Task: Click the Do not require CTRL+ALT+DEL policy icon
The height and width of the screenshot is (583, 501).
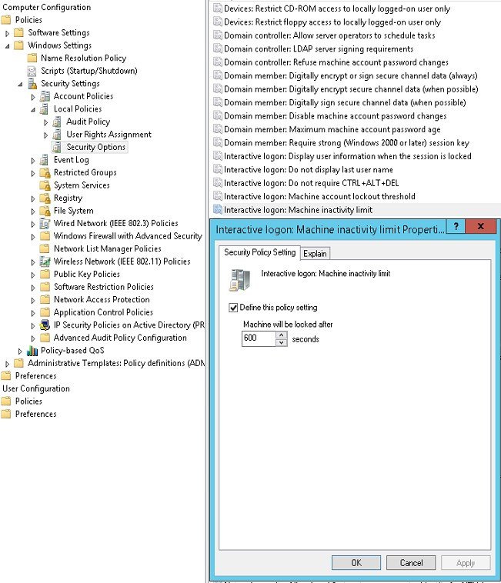Action: click(x=218, y=183)
